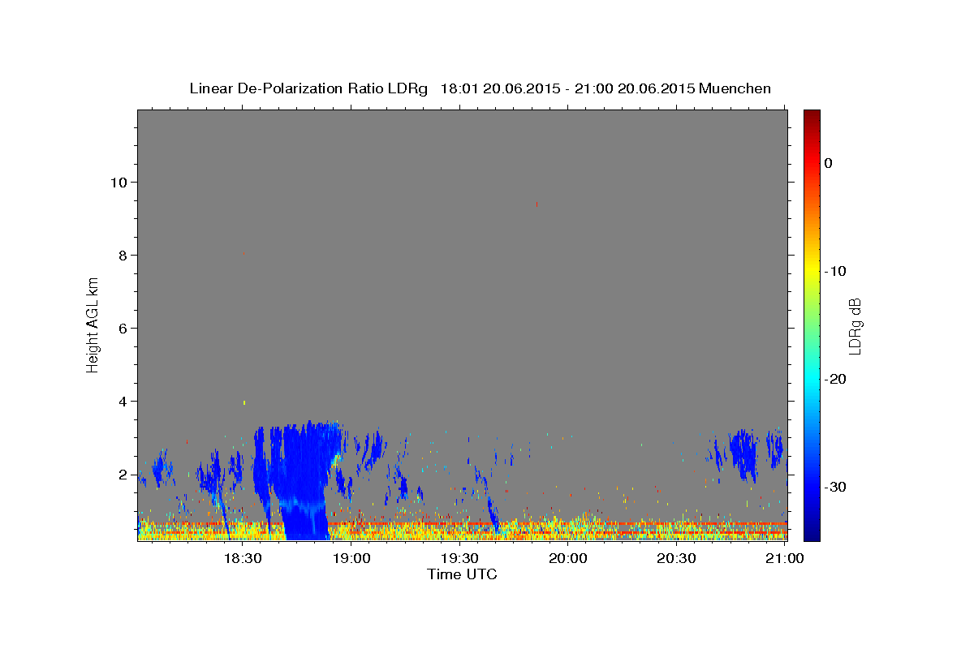Click the 'LDRg dB' colorbar label
The image size is (974, 649).
(854, 326)
